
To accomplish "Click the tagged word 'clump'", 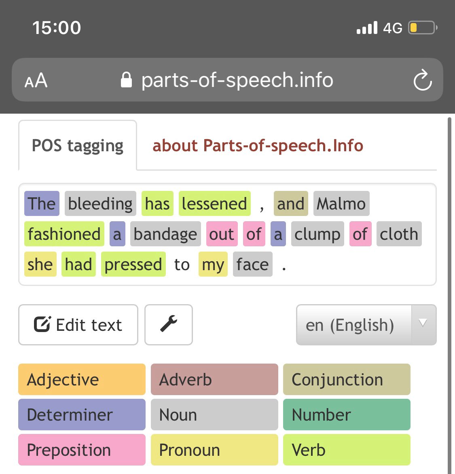I will click(317, 234).
